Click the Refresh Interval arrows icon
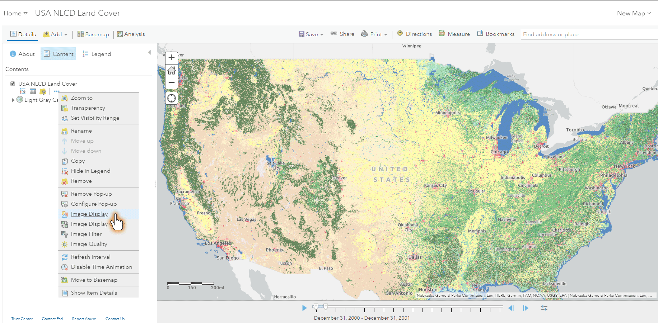 pyautogui.click(x=65, y=257)
